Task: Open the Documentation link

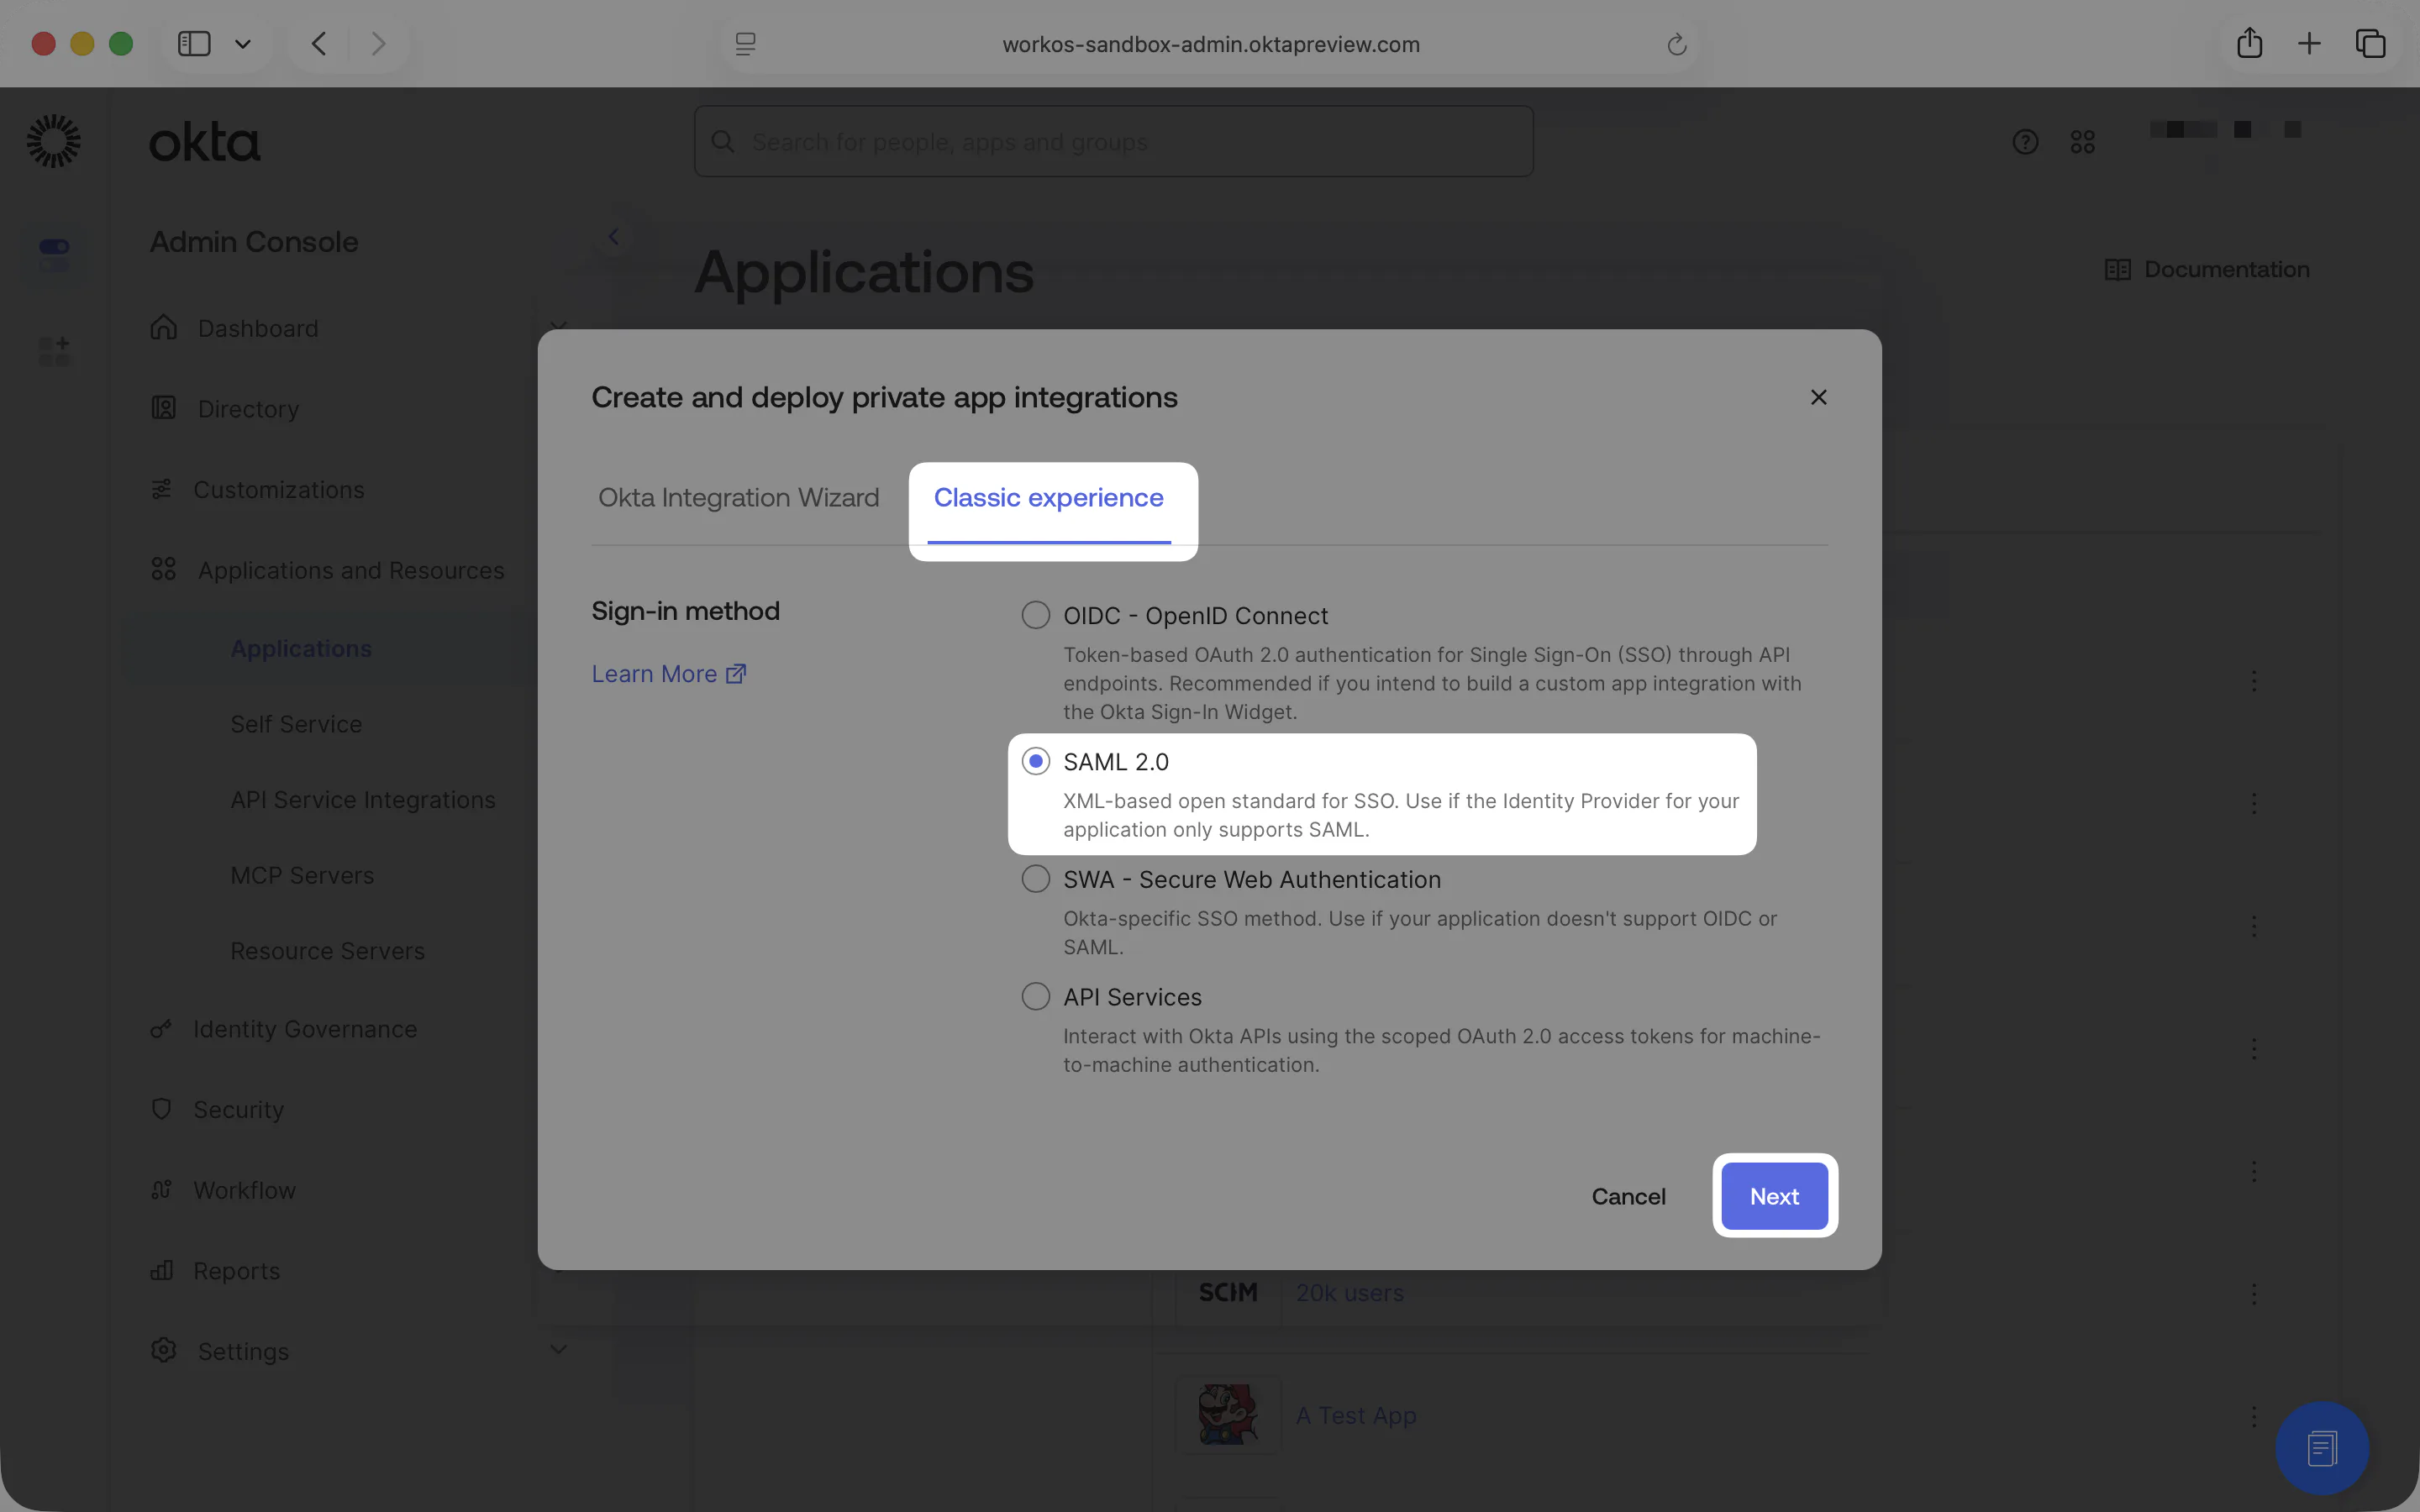Action: [2207, 269]
